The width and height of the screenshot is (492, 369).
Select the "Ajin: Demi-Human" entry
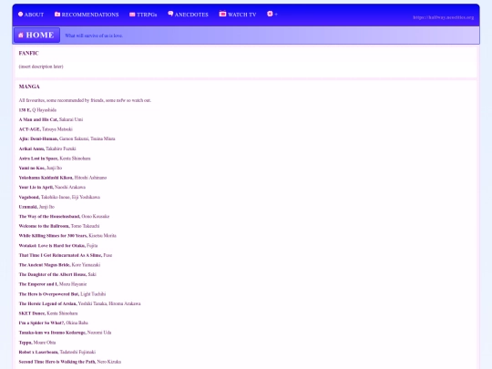(67, 138)
